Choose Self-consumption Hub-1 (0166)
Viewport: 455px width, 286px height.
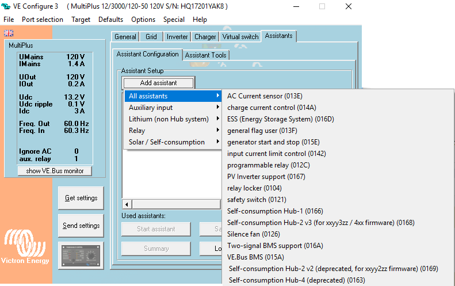pos(338,211)
